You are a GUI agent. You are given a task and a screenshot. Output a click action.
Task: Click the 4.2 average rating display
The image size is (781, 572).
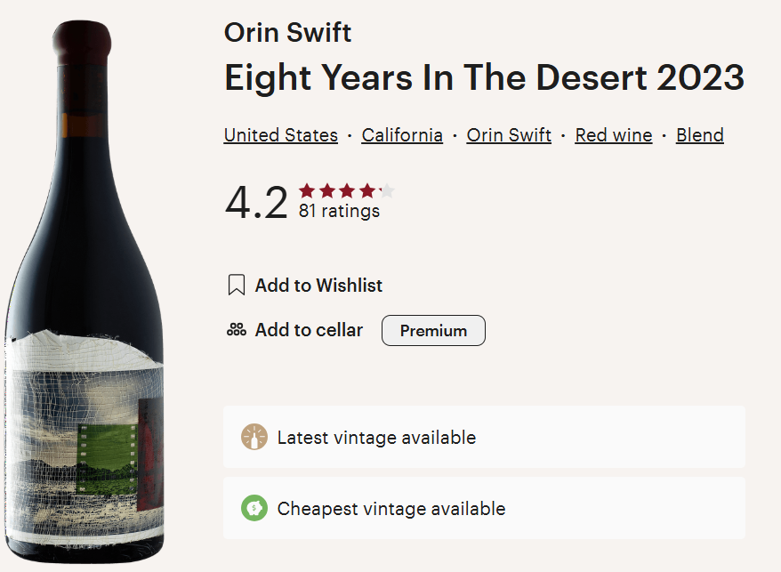[x=255, y=197]
